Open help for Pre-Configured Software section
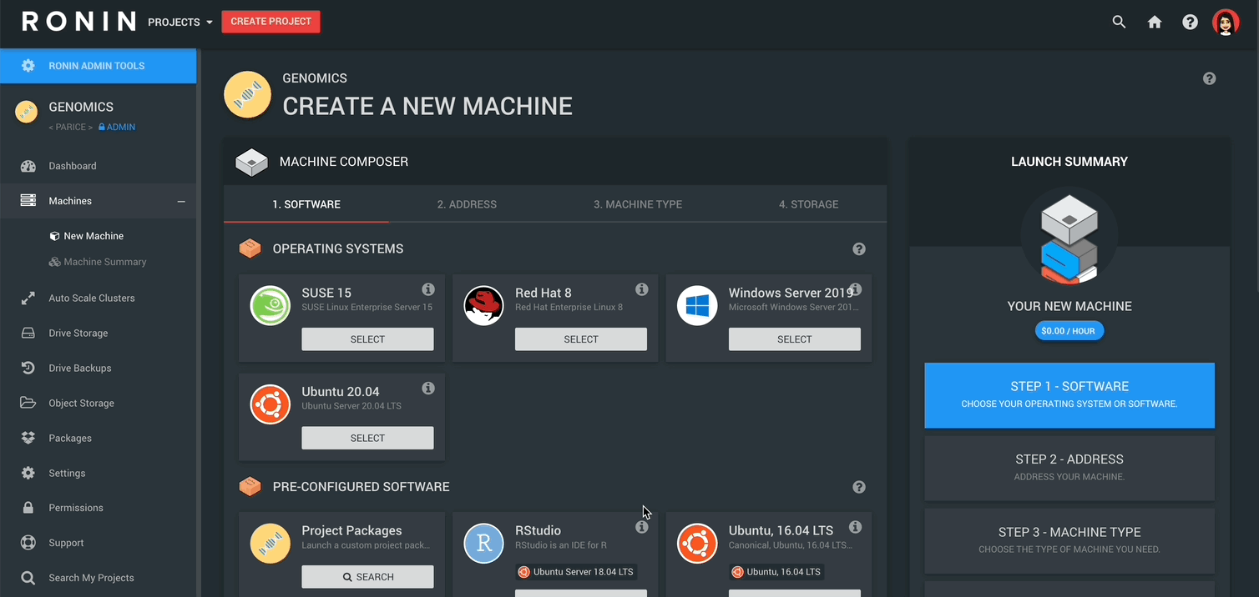Screen dimensions: 1259x597 pyautogui.click(x=859, y=487)
